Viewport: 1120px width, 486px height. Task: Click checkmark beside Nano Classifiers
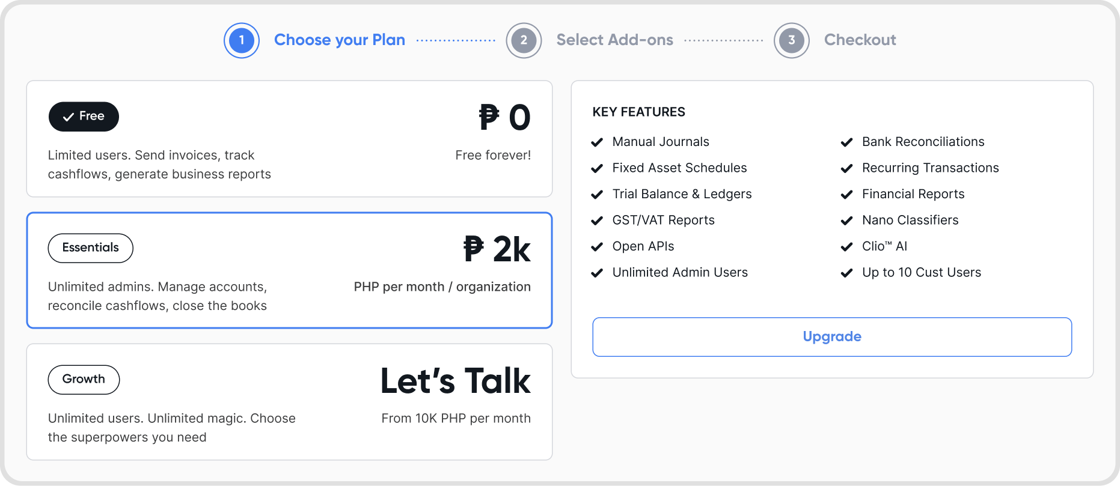pyautogui.click(x=846, y=220)
